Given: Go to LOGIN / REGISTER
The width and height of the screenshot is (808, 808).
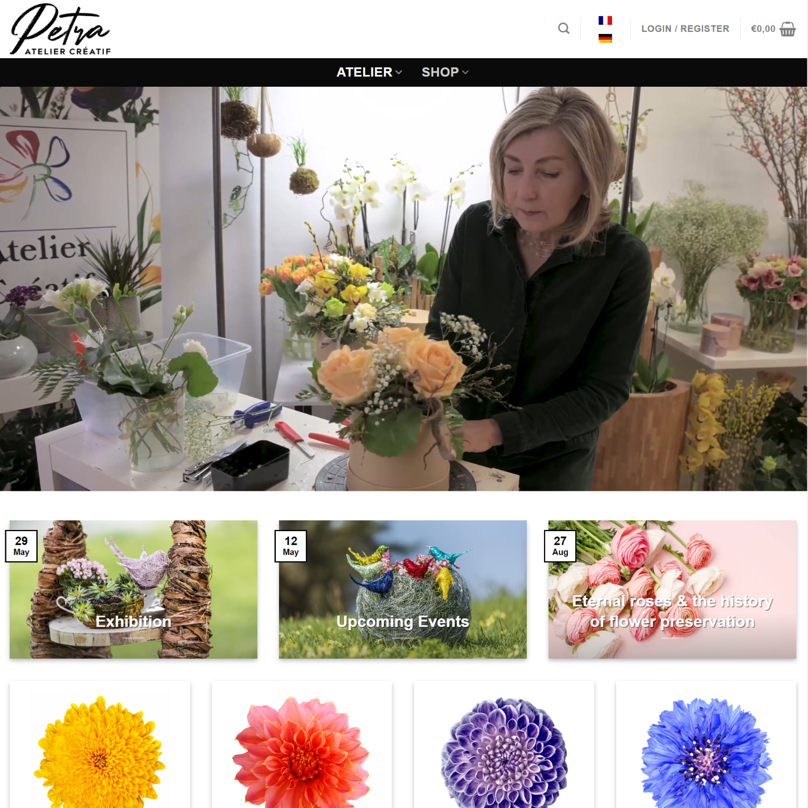Looking at the screenshot, I should click(685, 29).
